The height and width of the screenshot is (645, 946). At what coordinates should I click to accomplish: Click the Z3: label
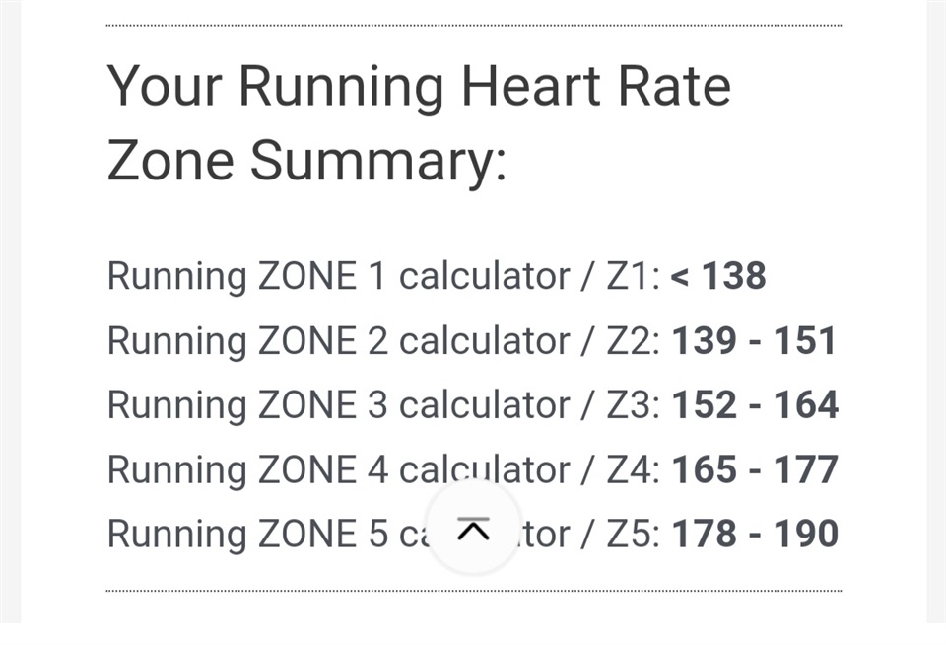[x=633, y=404]
